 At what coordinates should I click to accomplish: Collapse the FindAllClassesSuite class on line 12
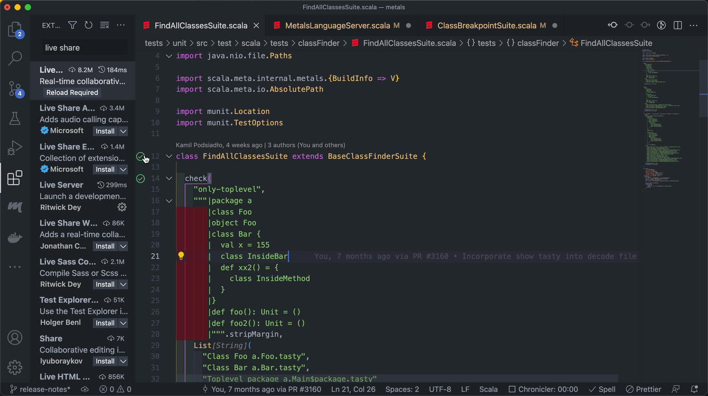coord(169,156)
